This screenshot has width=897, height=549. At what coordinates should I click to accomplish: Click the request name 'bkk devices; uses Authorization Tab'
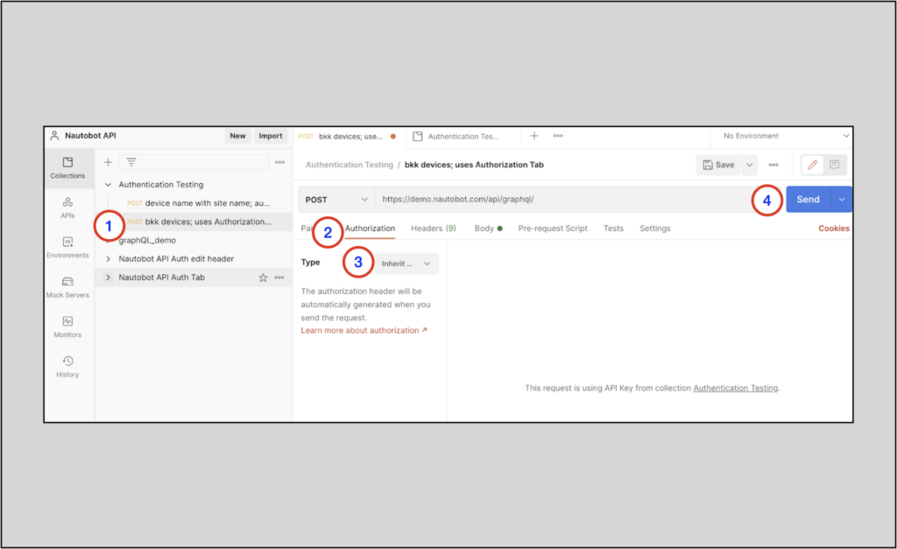(x=474, y=165)
